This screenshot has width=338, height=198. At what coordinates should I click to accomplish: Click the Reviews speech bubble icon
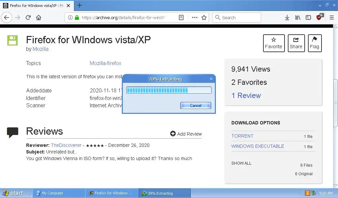[13, 133]
